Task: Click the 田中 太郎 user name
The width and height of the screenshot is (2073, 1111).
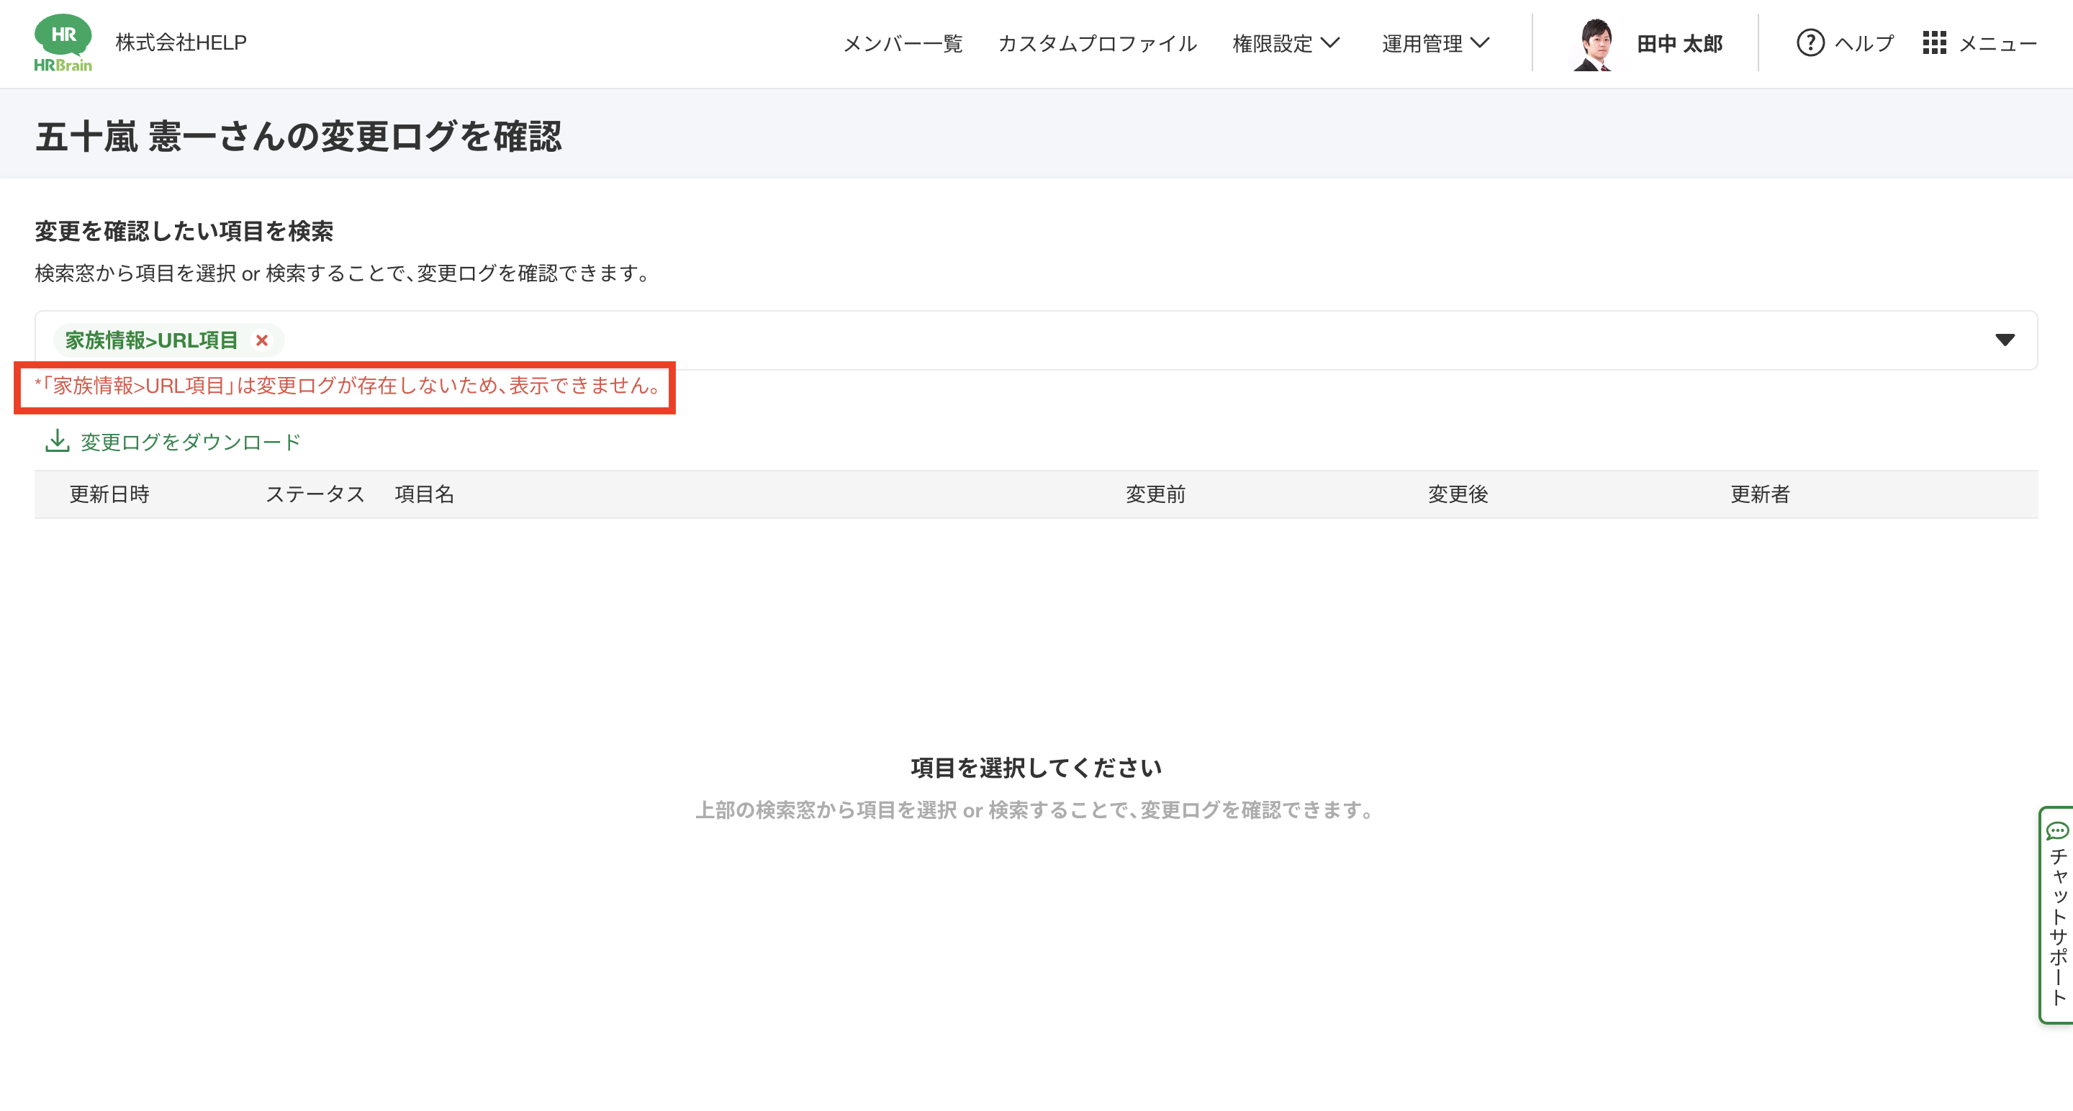Action: click(1679, 43)
